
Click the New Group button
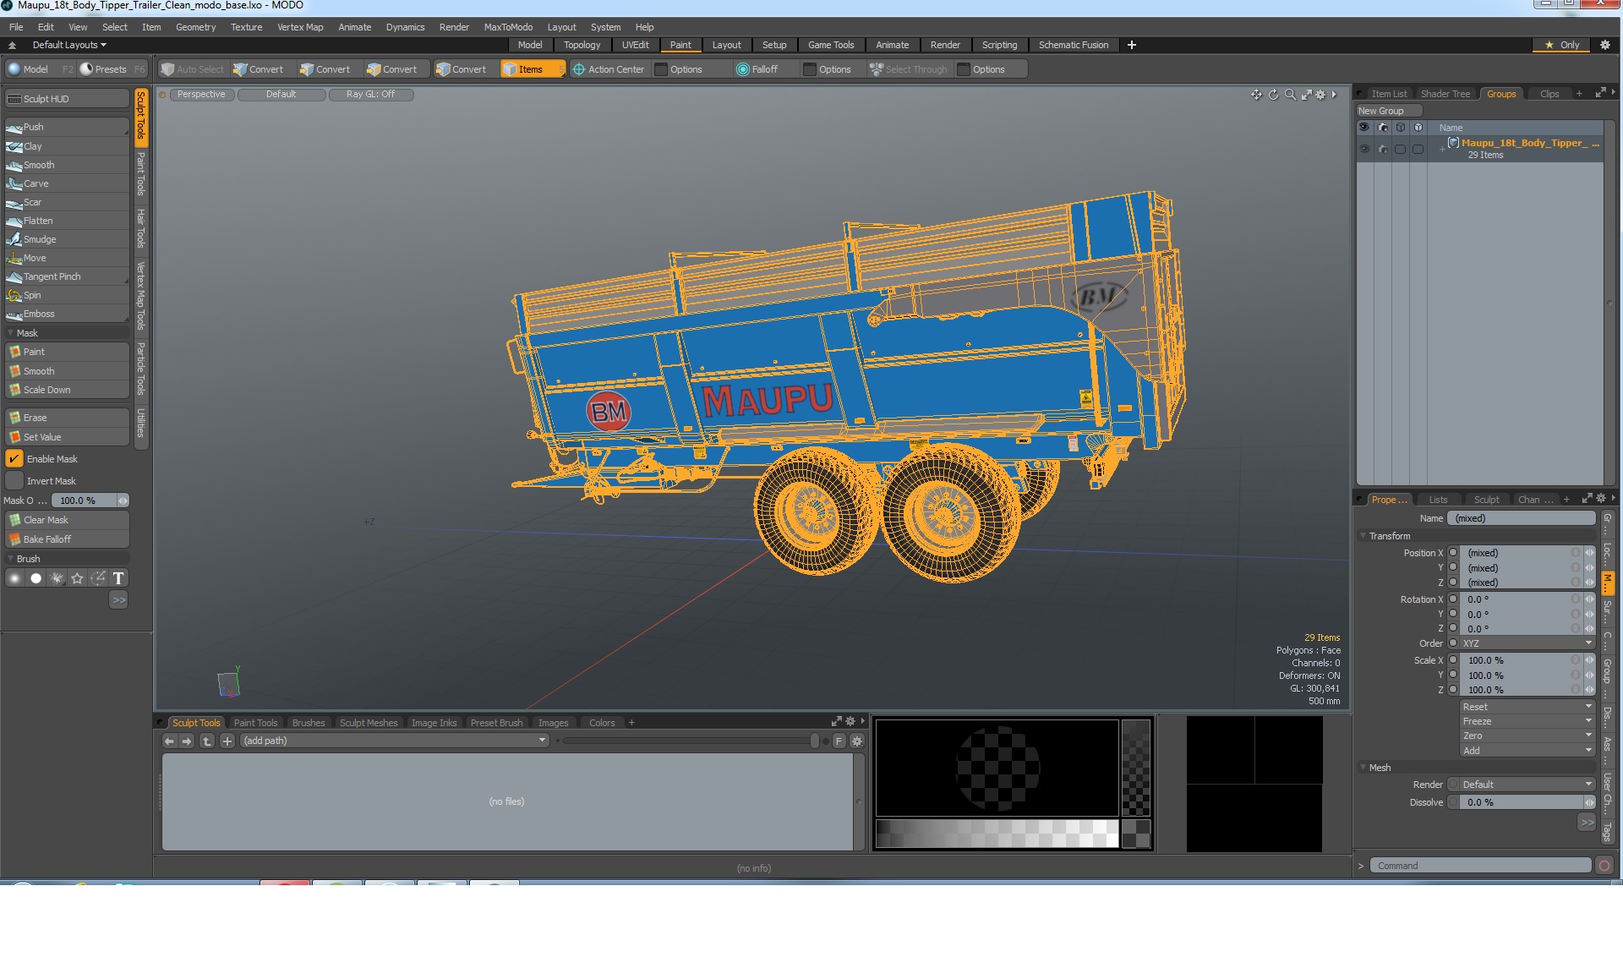(x=1389, y=111)
